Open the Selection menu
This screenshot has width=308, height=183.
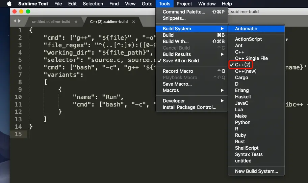point(93,4)
